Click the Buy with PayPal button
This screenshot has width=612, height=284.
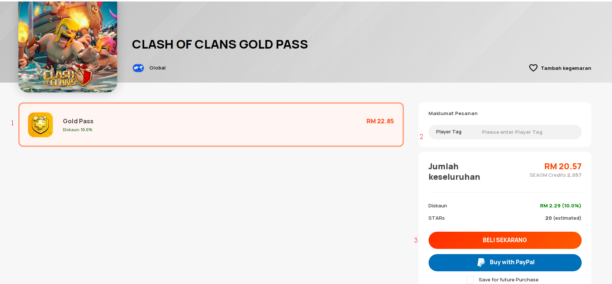(505, 263)
